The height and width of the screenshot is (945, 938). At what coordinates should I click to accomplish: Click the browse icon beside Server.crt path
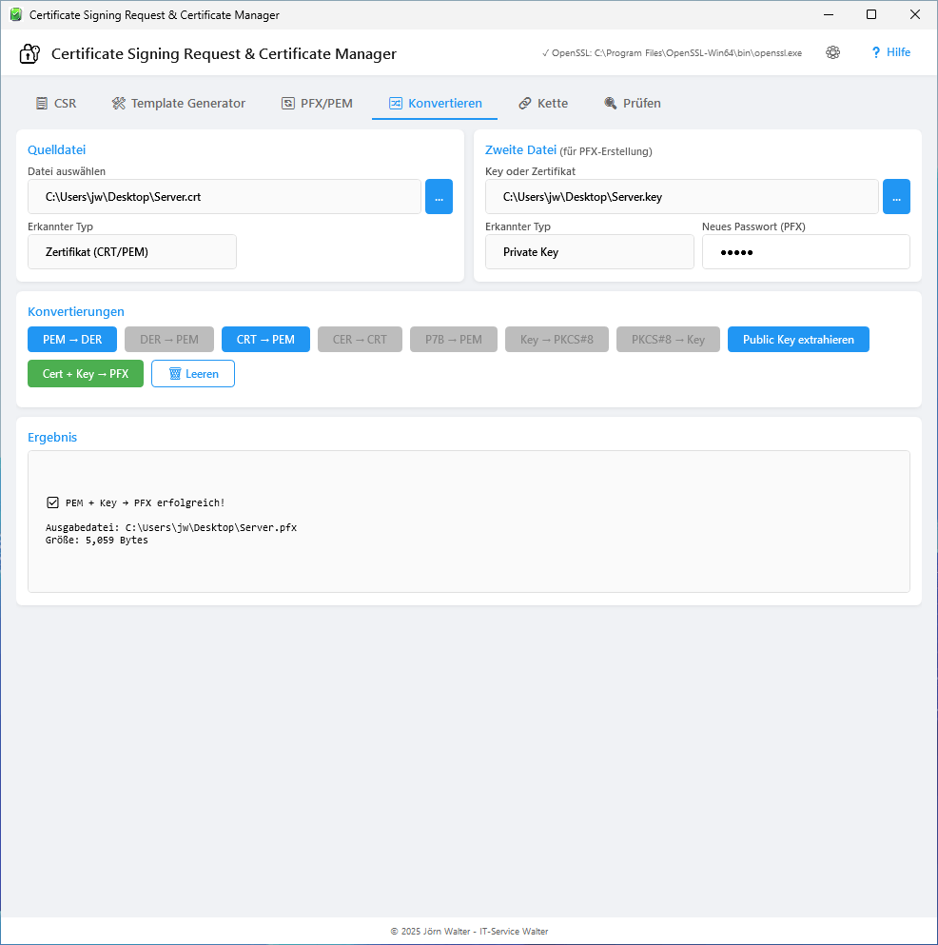pyautogui.click(x=439, y=196)
